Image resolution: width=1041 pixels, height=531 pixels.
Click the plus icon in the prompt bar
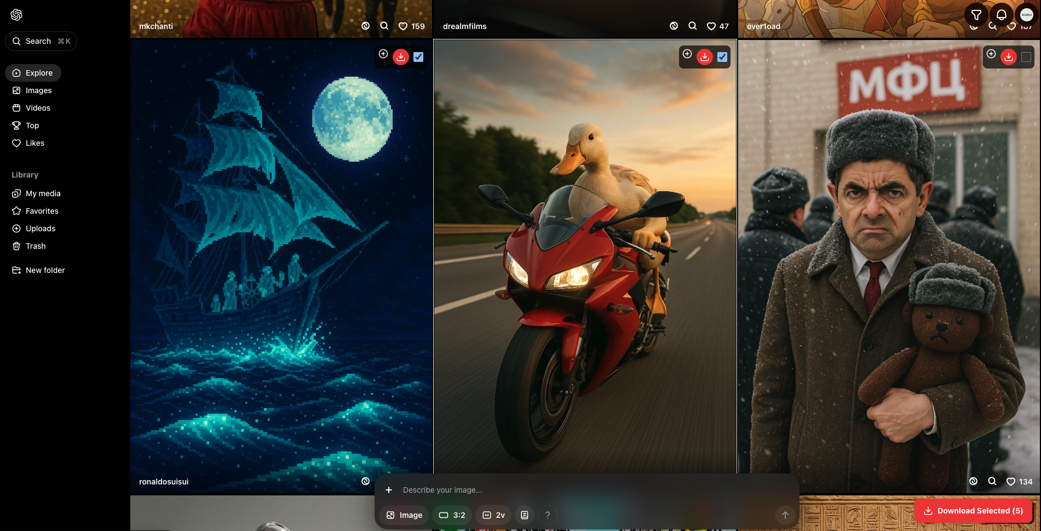[389, 490]
